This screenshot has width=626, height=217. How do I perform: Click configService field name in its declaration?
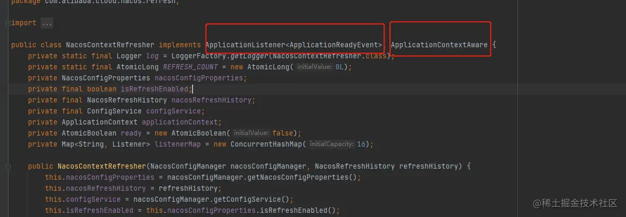(174, 111)
